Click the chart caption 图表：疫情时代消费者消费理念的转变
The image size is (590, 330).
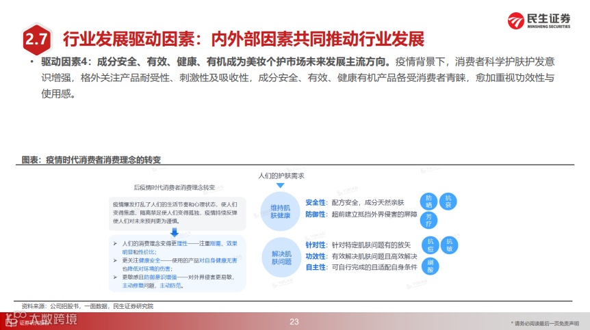coord(91,160)
